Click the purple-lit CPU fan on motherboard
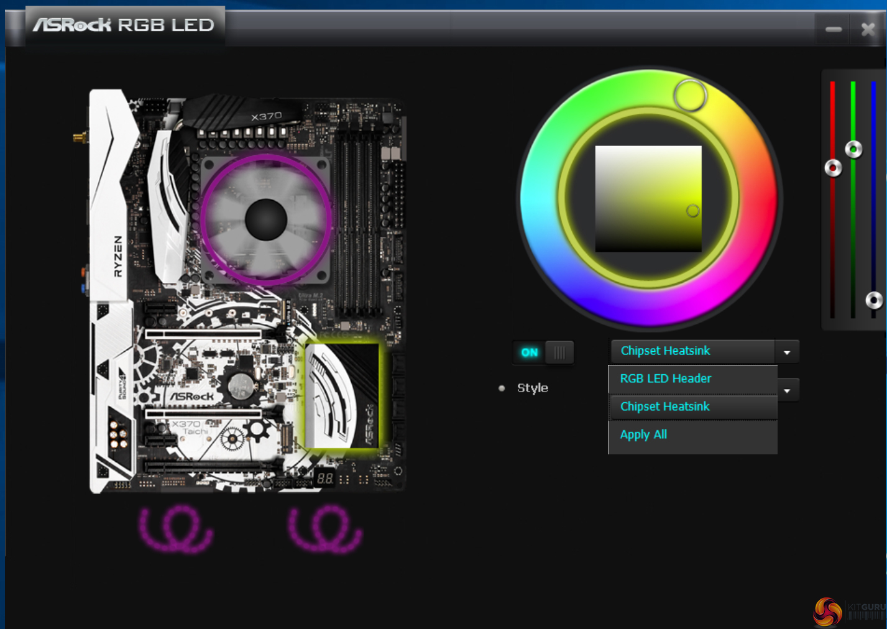The width and height of the screenshot is (887, 629). tap(266, 219)
